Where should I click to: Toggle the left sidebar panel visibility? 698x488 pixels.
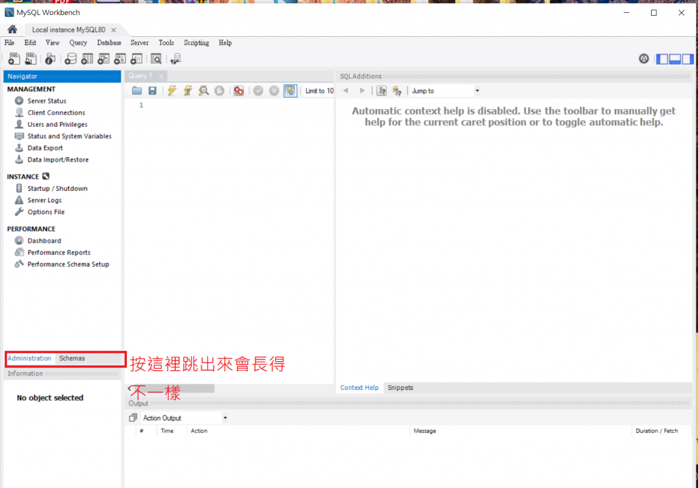pos(663,59)
